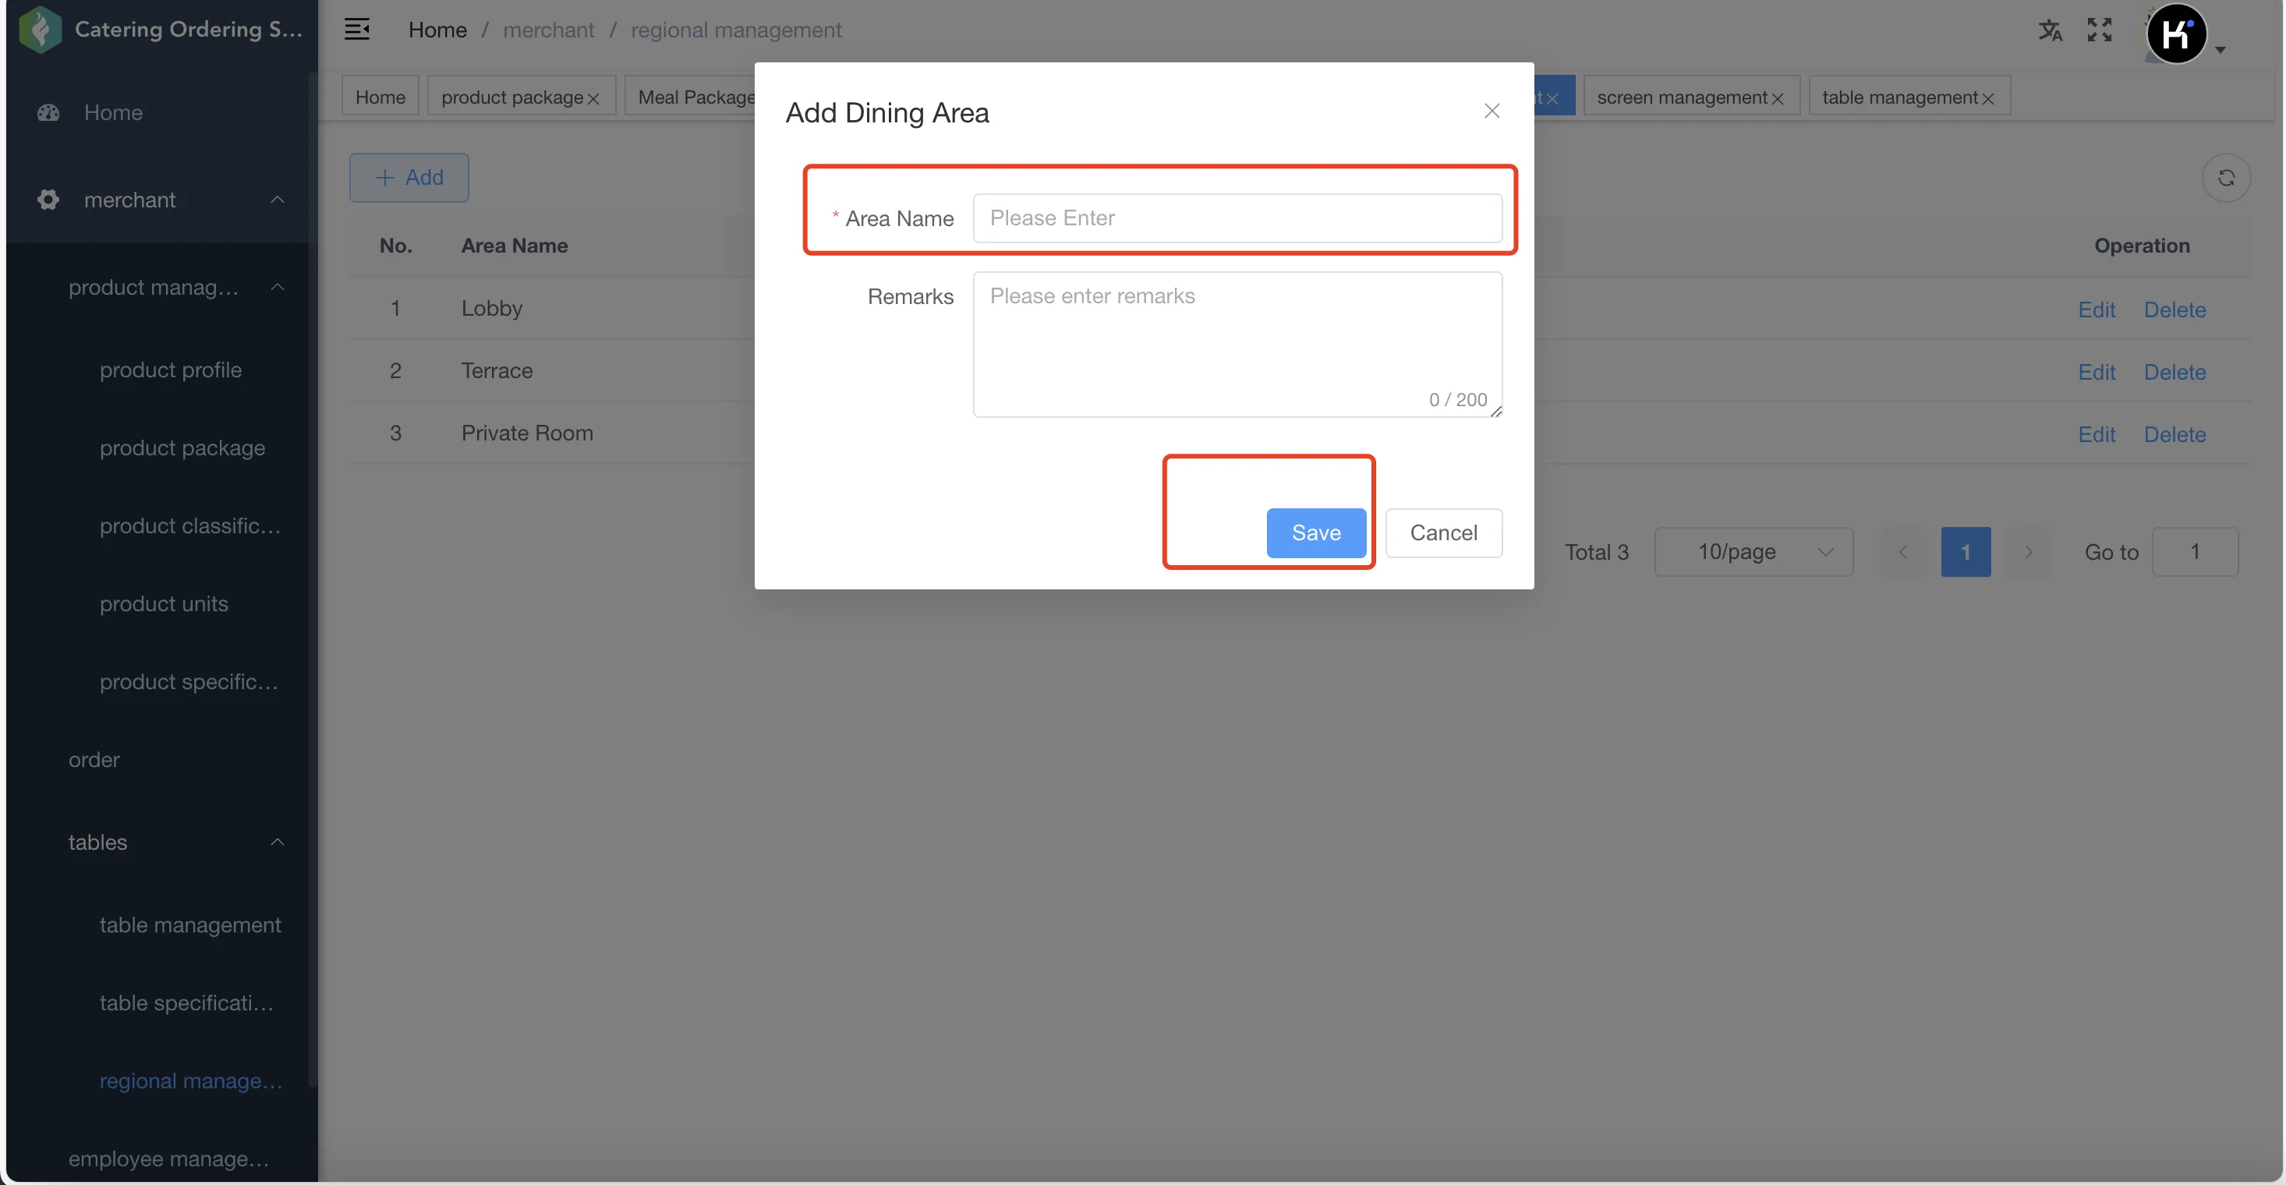
Task: Delete the Private Room row
Action: click(2175, 434)
